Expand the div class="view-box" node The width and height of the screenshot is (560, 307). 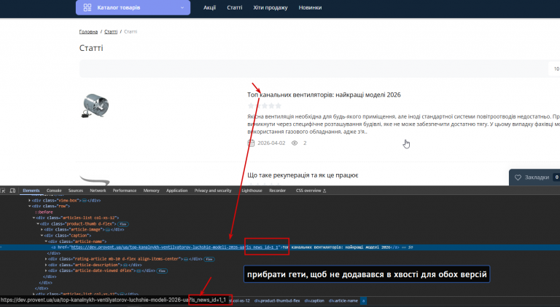(x=30, y=201)
